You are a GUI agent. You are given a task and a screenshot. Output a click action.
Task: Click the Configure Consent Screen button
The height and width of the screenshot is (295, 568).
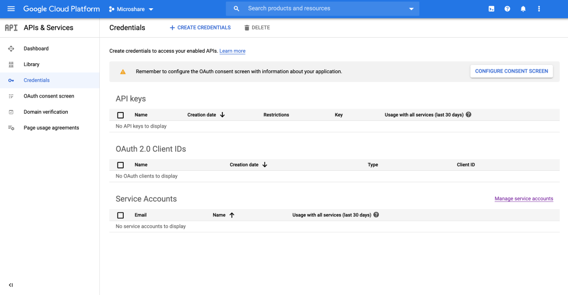(511, 71)
